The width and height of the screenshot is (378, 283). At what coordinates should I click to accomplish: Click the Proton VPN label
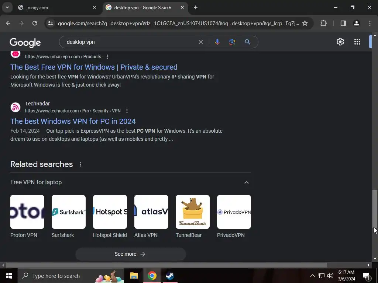click(24, 235)
